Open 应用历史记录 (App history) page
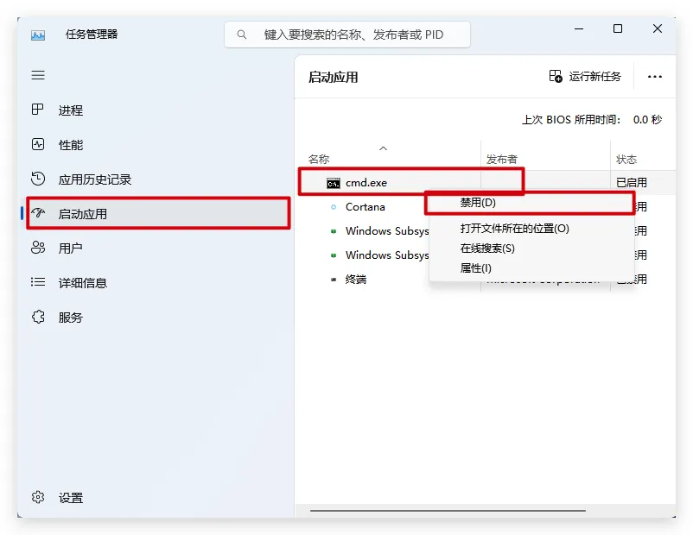The image size is (693, 535). (94, 179)
